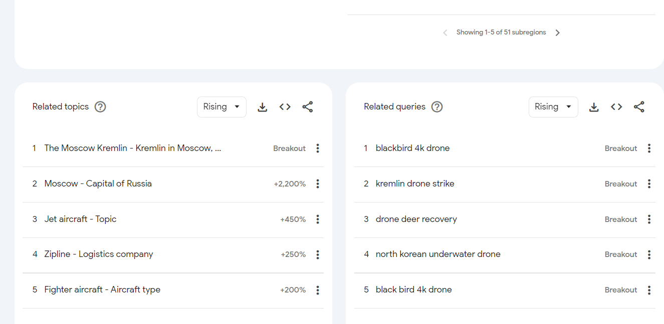
Task: Click the +450% value for Jet aircraft
Action: point(293,219)
